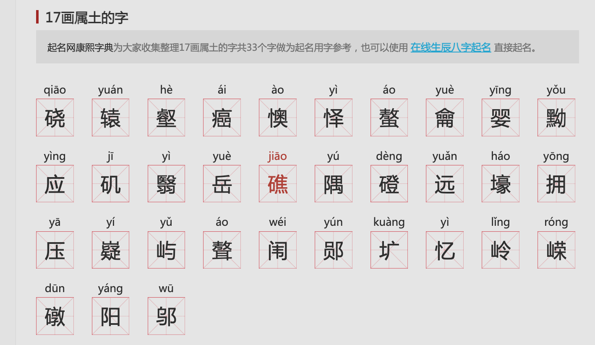Click the character tile 隅 (yú)

(x=334, y=184)
